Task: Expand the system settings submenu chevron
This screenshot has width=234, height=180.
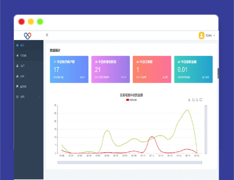Action: tap(40, 97)
